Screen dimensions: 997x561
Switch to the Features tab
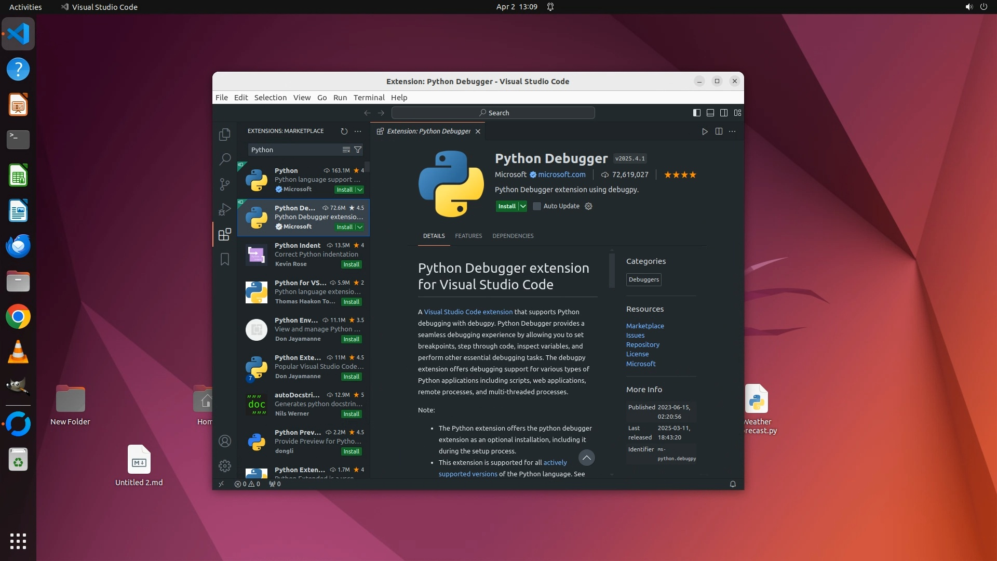point(468,236)
